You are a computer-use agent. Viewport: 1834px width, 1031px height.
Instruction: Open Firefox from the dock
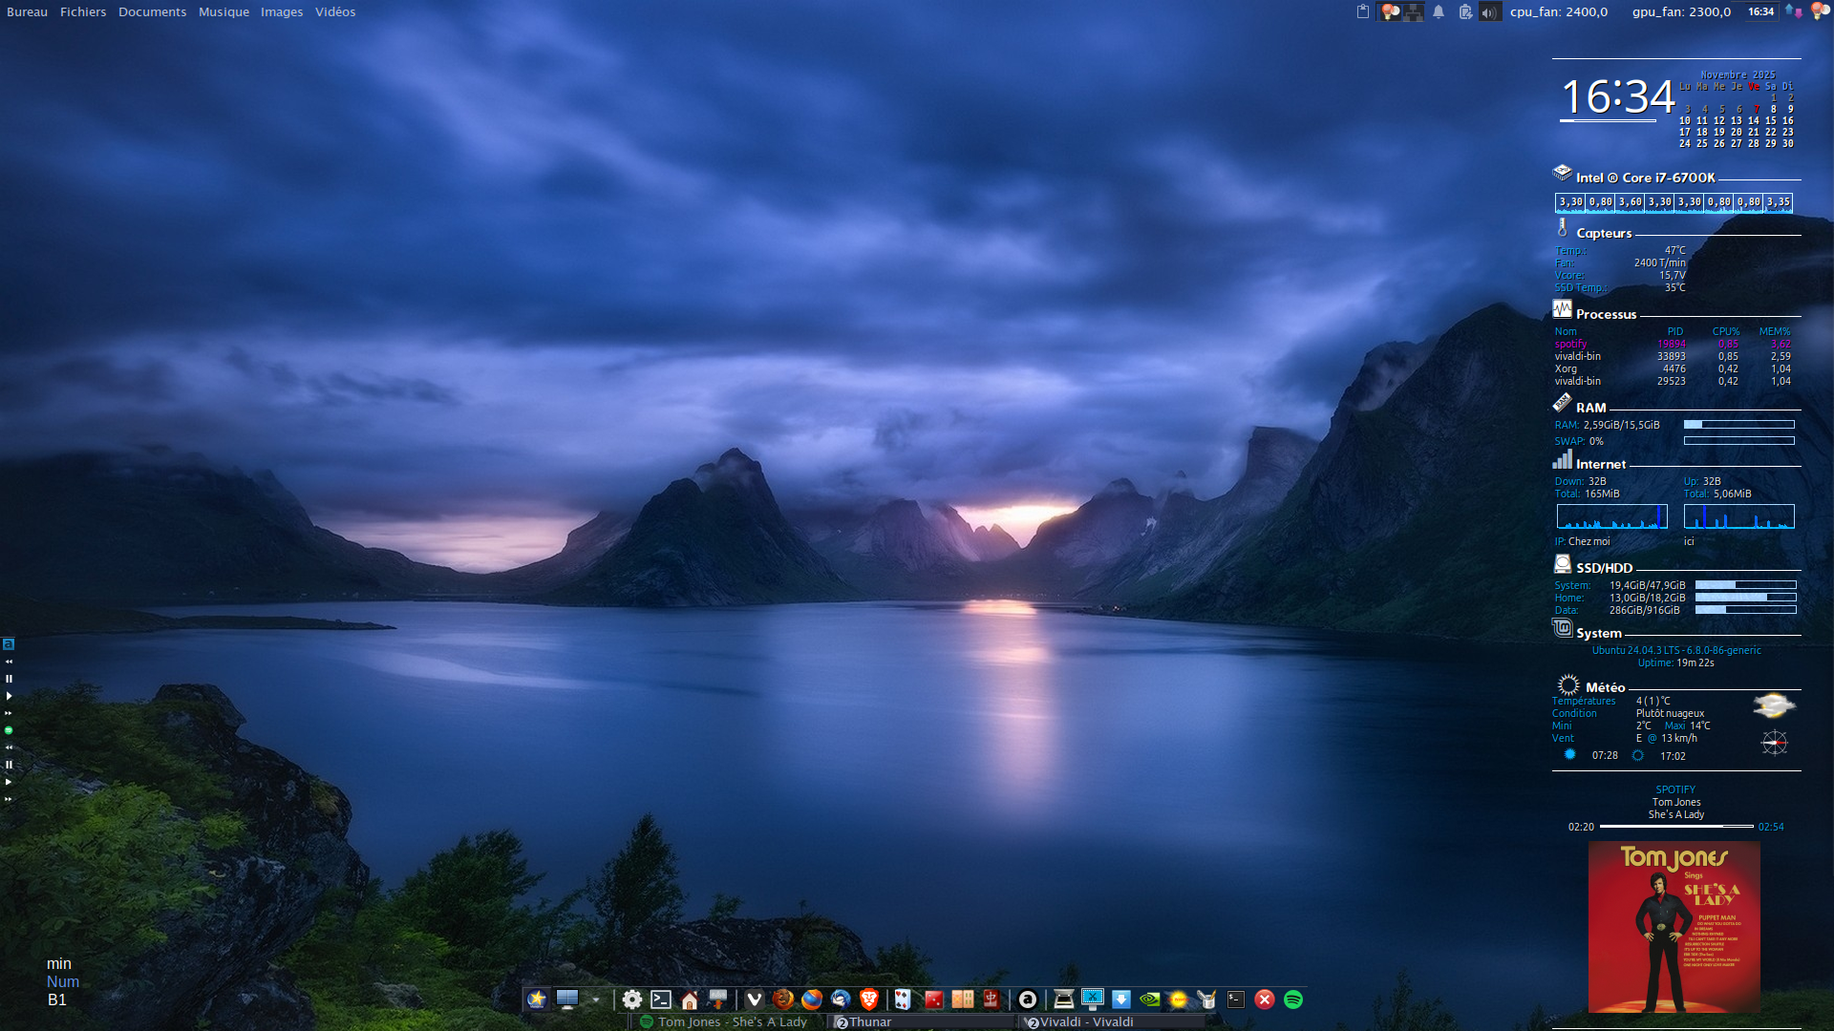(812, 999)
